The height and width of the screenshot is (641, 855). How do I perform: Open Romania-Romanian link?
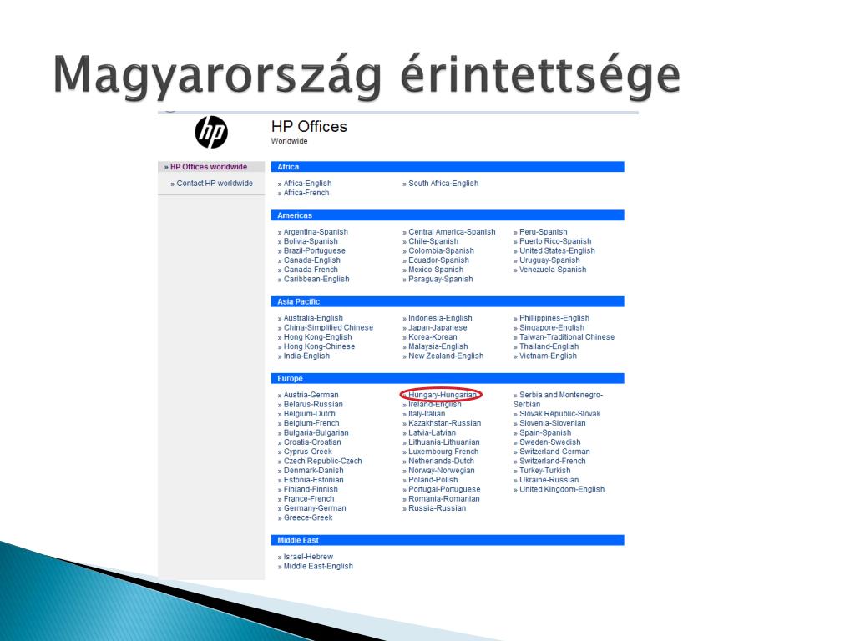(444, 498)
